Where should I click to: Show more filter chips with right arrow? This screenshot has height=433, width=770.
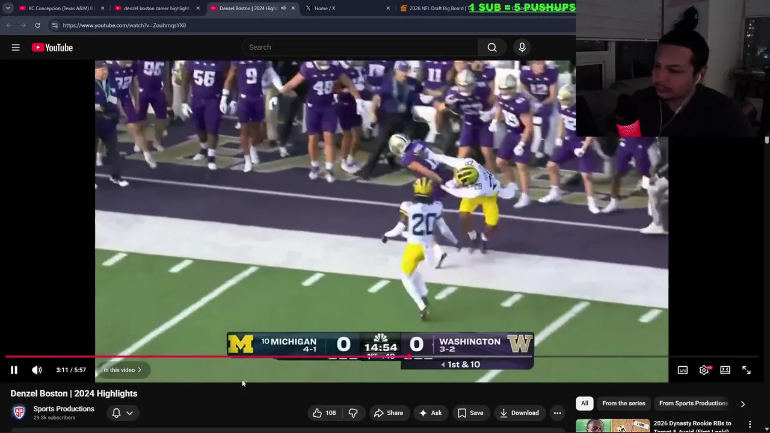pos(742,404)
